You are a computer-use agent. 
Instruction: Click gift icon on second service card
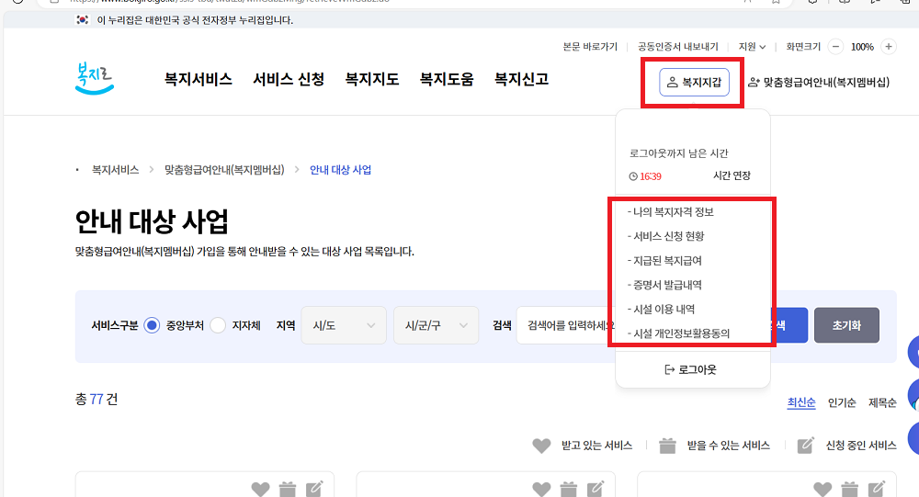(x=569, y=489)
